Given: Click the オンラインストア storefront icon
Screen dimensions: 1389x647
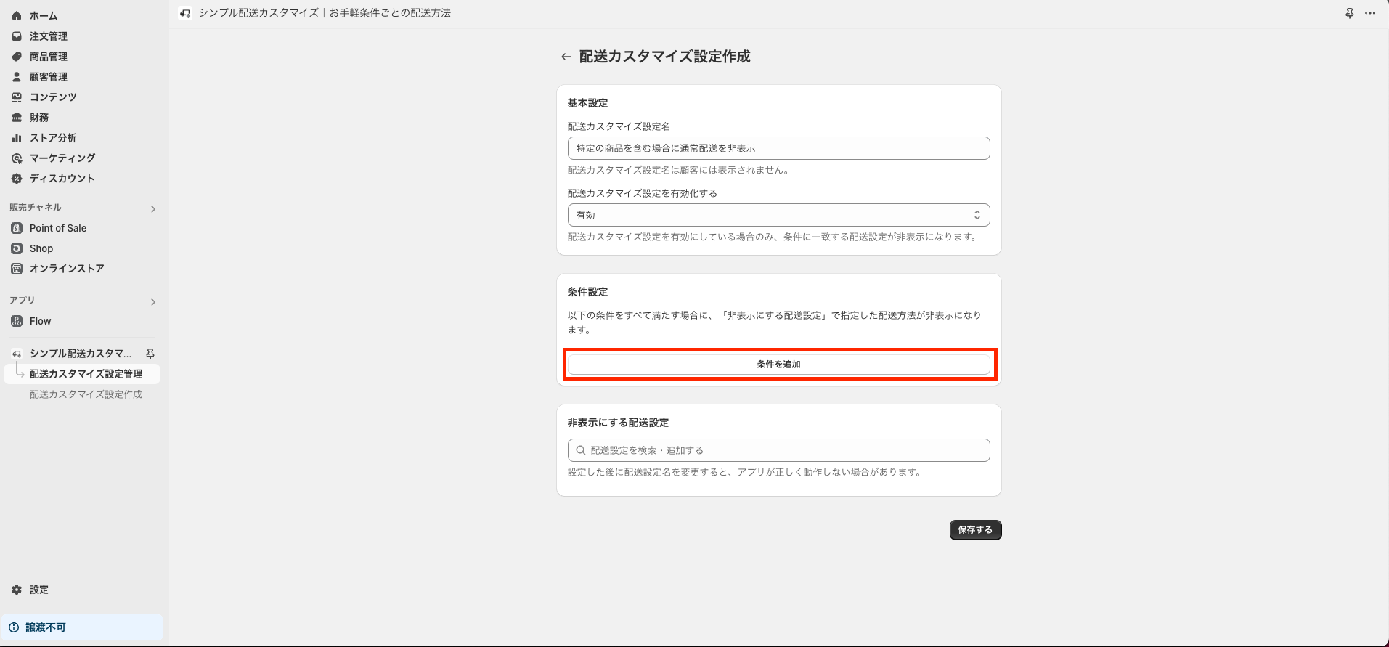Looking at the screenshot, I should (x=17, y=269).
